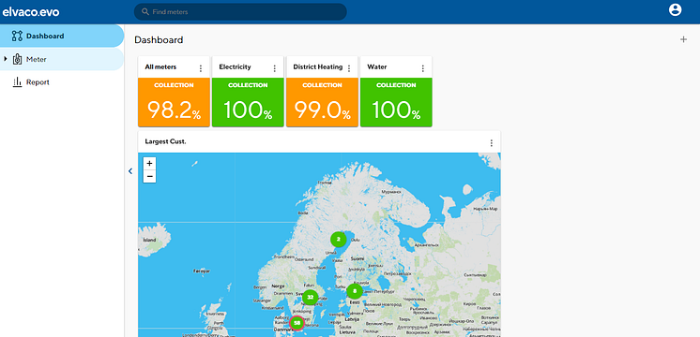This screenshot has height=337, width=700.
Task: Click the Find meters search field
Action: (x=240, y=12)
